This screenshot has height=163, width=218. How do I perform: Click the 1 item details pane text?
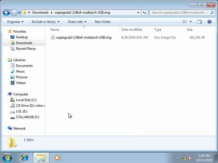pos(29,140)
